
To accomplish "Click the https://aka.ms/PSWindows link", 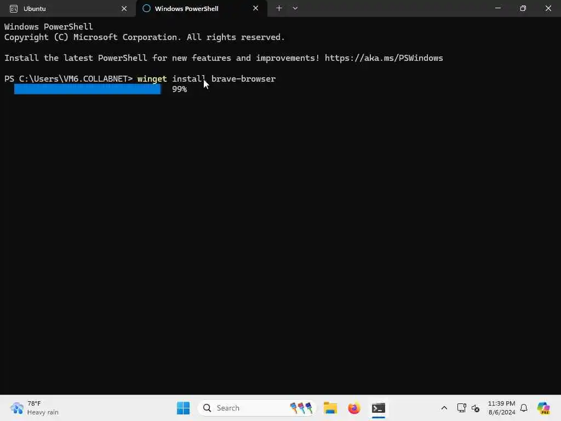I will (384, 58).
